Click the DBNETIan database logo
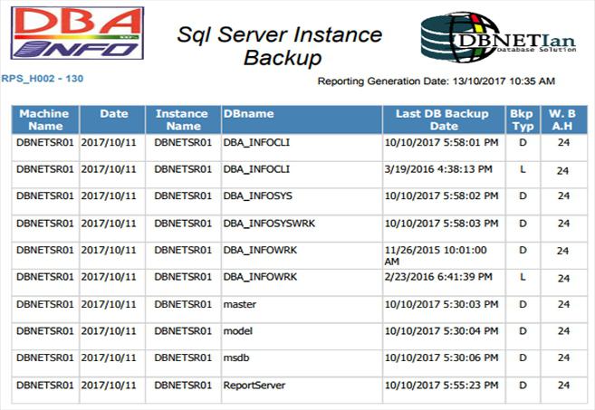Screen dimensions: 595x410 (498, 37)
